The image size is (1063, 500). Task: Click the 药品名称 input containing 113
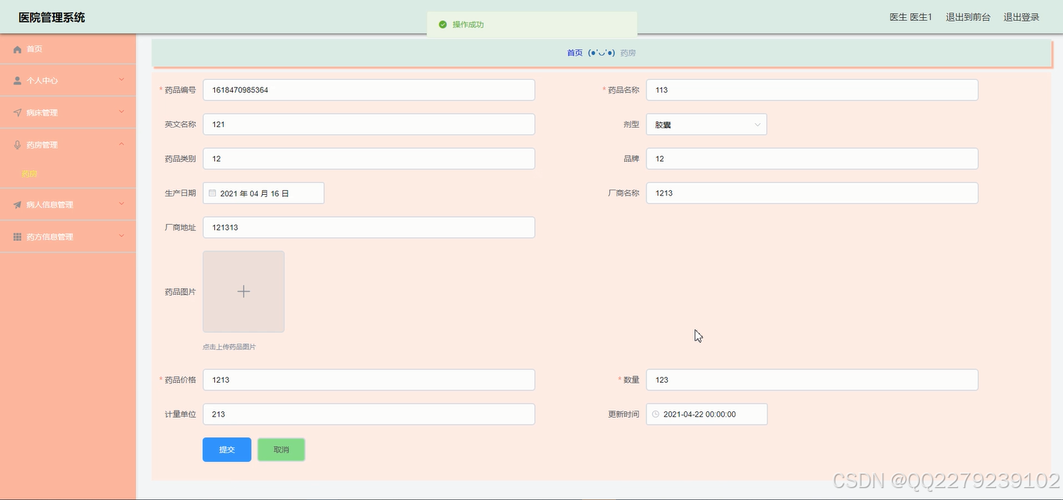[x=811, y=90]
